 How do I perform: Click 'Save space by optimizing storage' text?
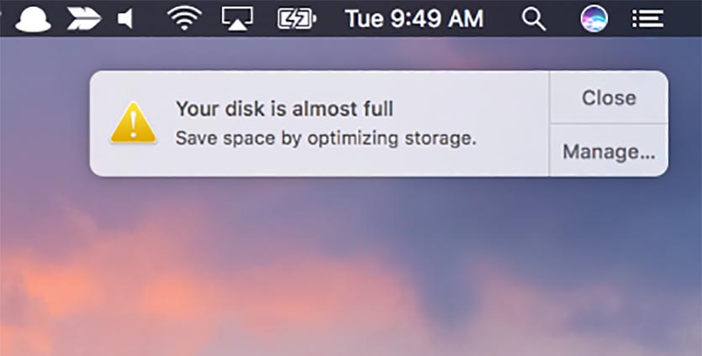click(325, 138)
